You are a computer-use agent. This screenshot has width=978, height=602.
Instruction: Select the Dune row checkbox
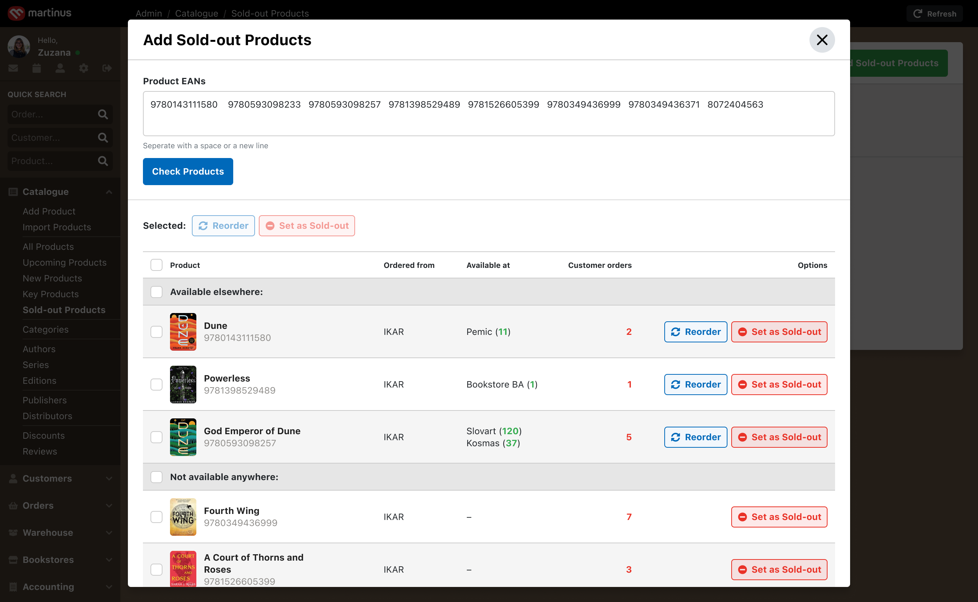(x=156, y=331)
